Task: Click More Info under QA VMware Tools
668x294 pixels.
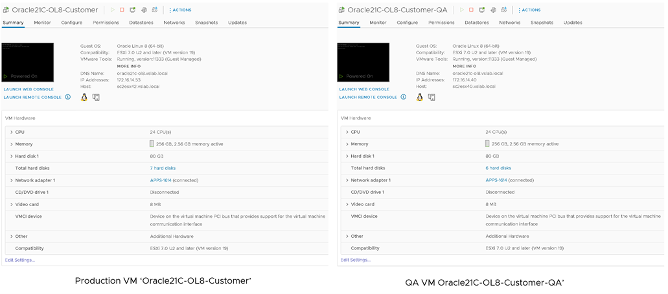Action: 465,67
